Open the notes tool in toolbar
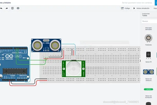This screenshot has width=157, height=105. (12, 8)
